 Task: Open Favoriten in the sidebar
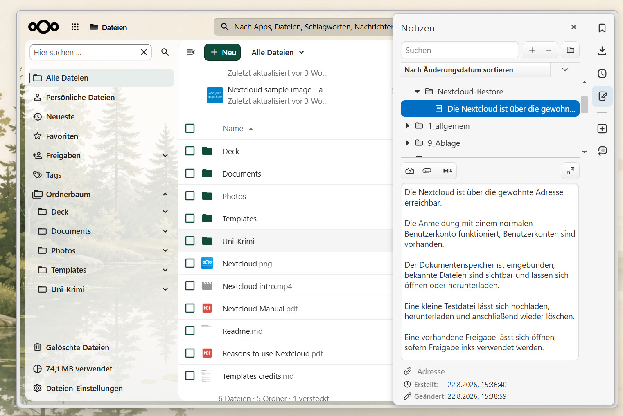102,136
